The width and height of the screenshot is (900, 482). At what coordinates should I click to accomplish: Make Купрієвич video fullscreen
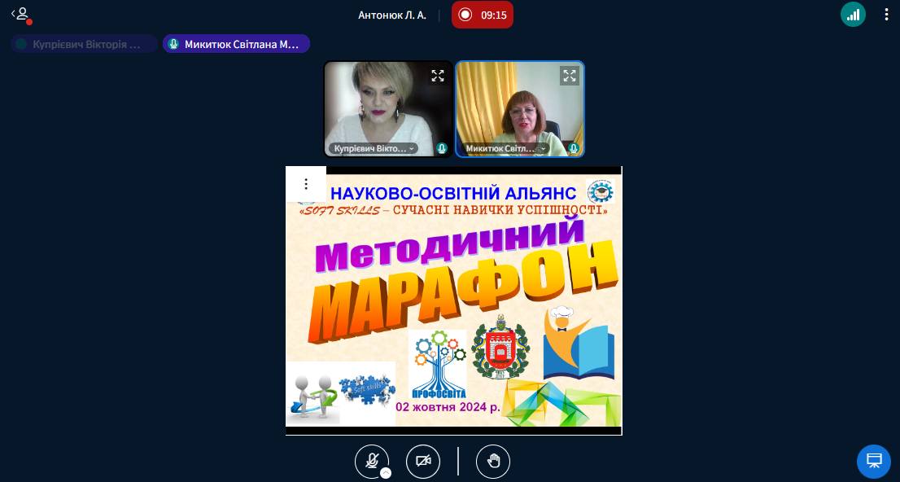438,76
